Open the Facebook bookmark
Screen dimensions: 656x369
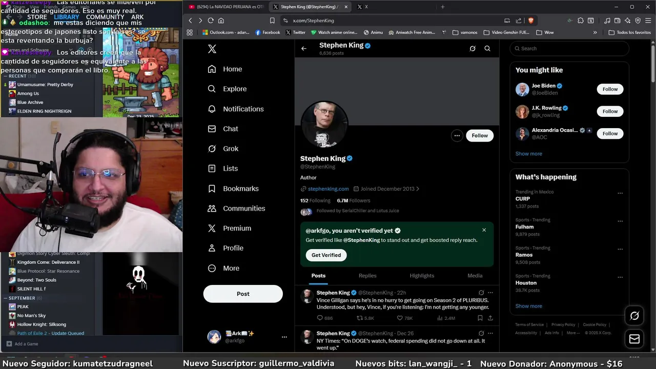(x=268, y=32)
